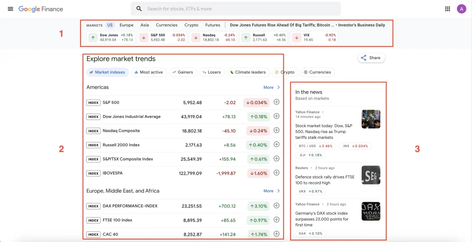Screen dimensions: 472x242
Task: Select the Currencies trends chip
Action: pyautogui.click(x=318, y=72)
